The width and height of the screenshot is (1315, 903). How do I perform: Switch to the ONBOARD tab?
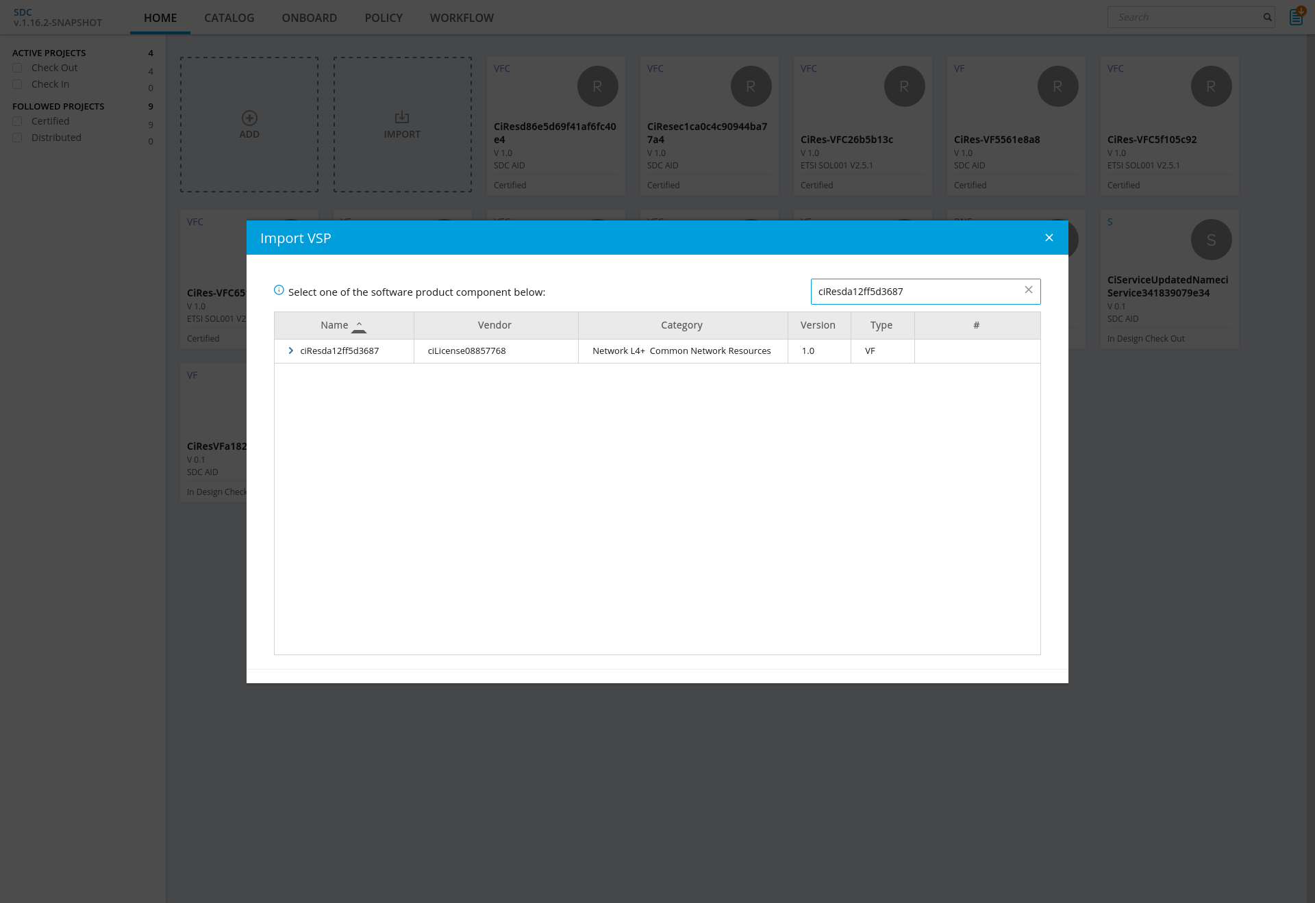click(x=309, y=18)
